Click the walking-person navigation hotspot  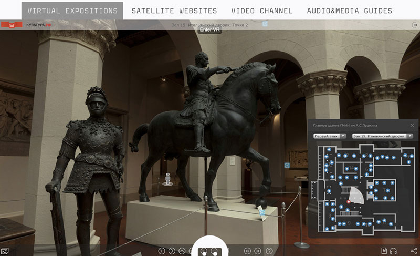(168, 179)
